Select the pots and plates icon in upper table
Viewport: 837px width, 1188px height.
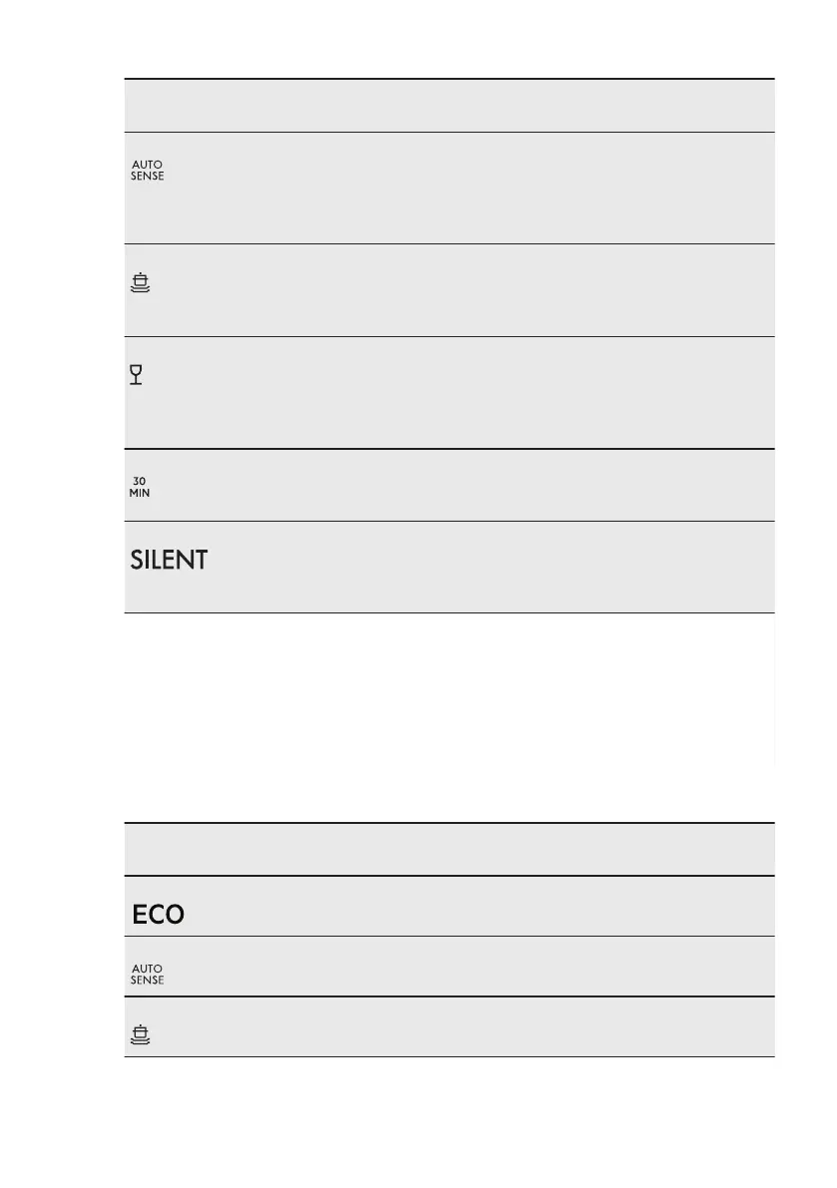[141, 285]
